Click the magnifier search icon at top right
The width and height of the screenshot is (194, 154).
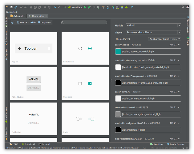click(x=183, y=7)
